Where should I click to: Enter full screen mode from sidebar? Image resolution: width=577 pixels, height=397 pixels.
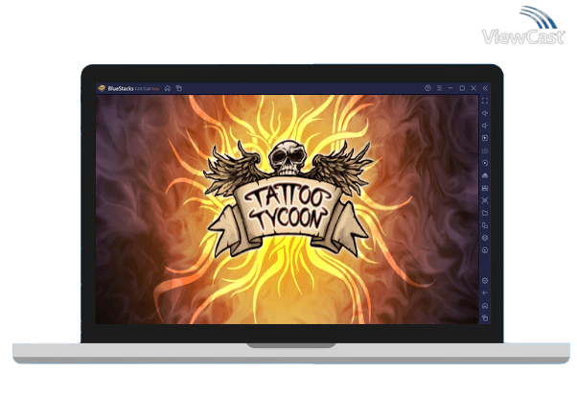(x=485, y=101)
